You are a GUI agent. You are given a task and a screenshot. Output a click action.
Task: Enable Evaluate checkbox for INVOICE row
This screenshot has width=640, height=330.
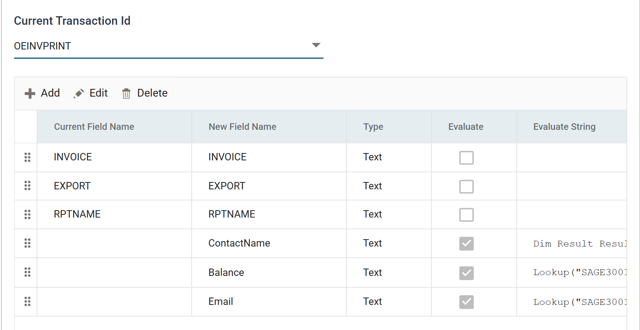466,158
